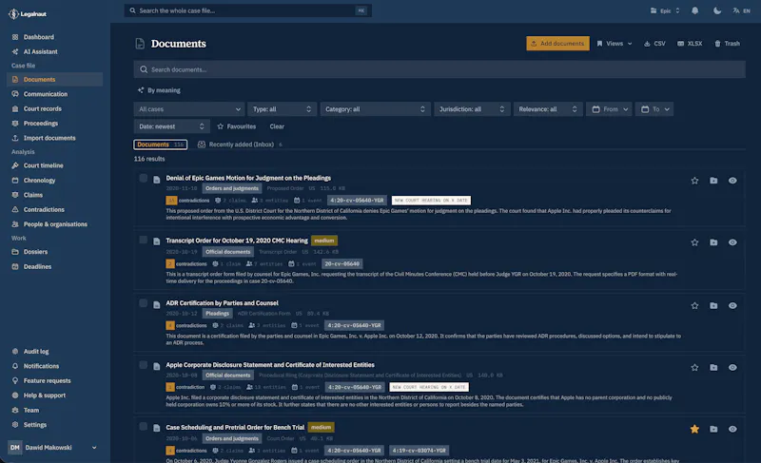Select the Documents 116 tab
Screen dimensions: 761x463
[160, 145]
